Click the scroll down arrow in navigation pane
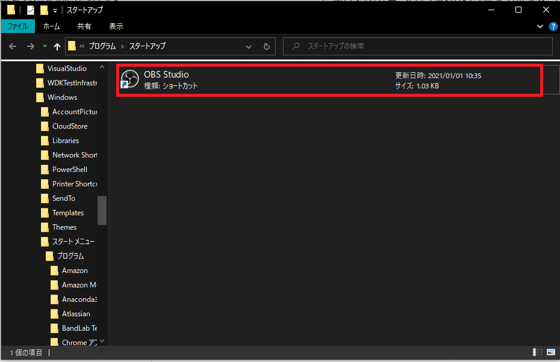The height and width of the screenshot is (362, 560). (x=102, y=341)
